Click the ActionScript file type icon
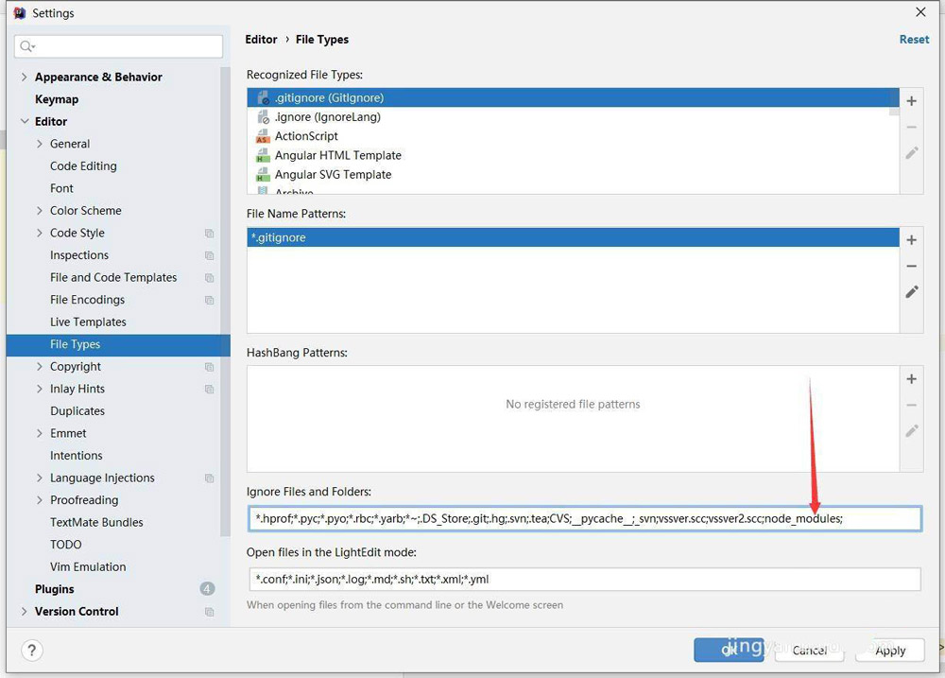The width and height of the screenshot is (945, 678). tap(262, 136)
